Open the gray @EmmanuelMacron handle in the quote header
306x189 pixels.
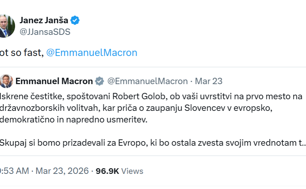pos(147,81)
